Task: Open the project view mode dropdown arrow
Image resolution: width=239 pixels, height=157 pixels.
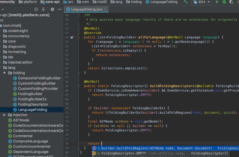Action: point(3,9)
